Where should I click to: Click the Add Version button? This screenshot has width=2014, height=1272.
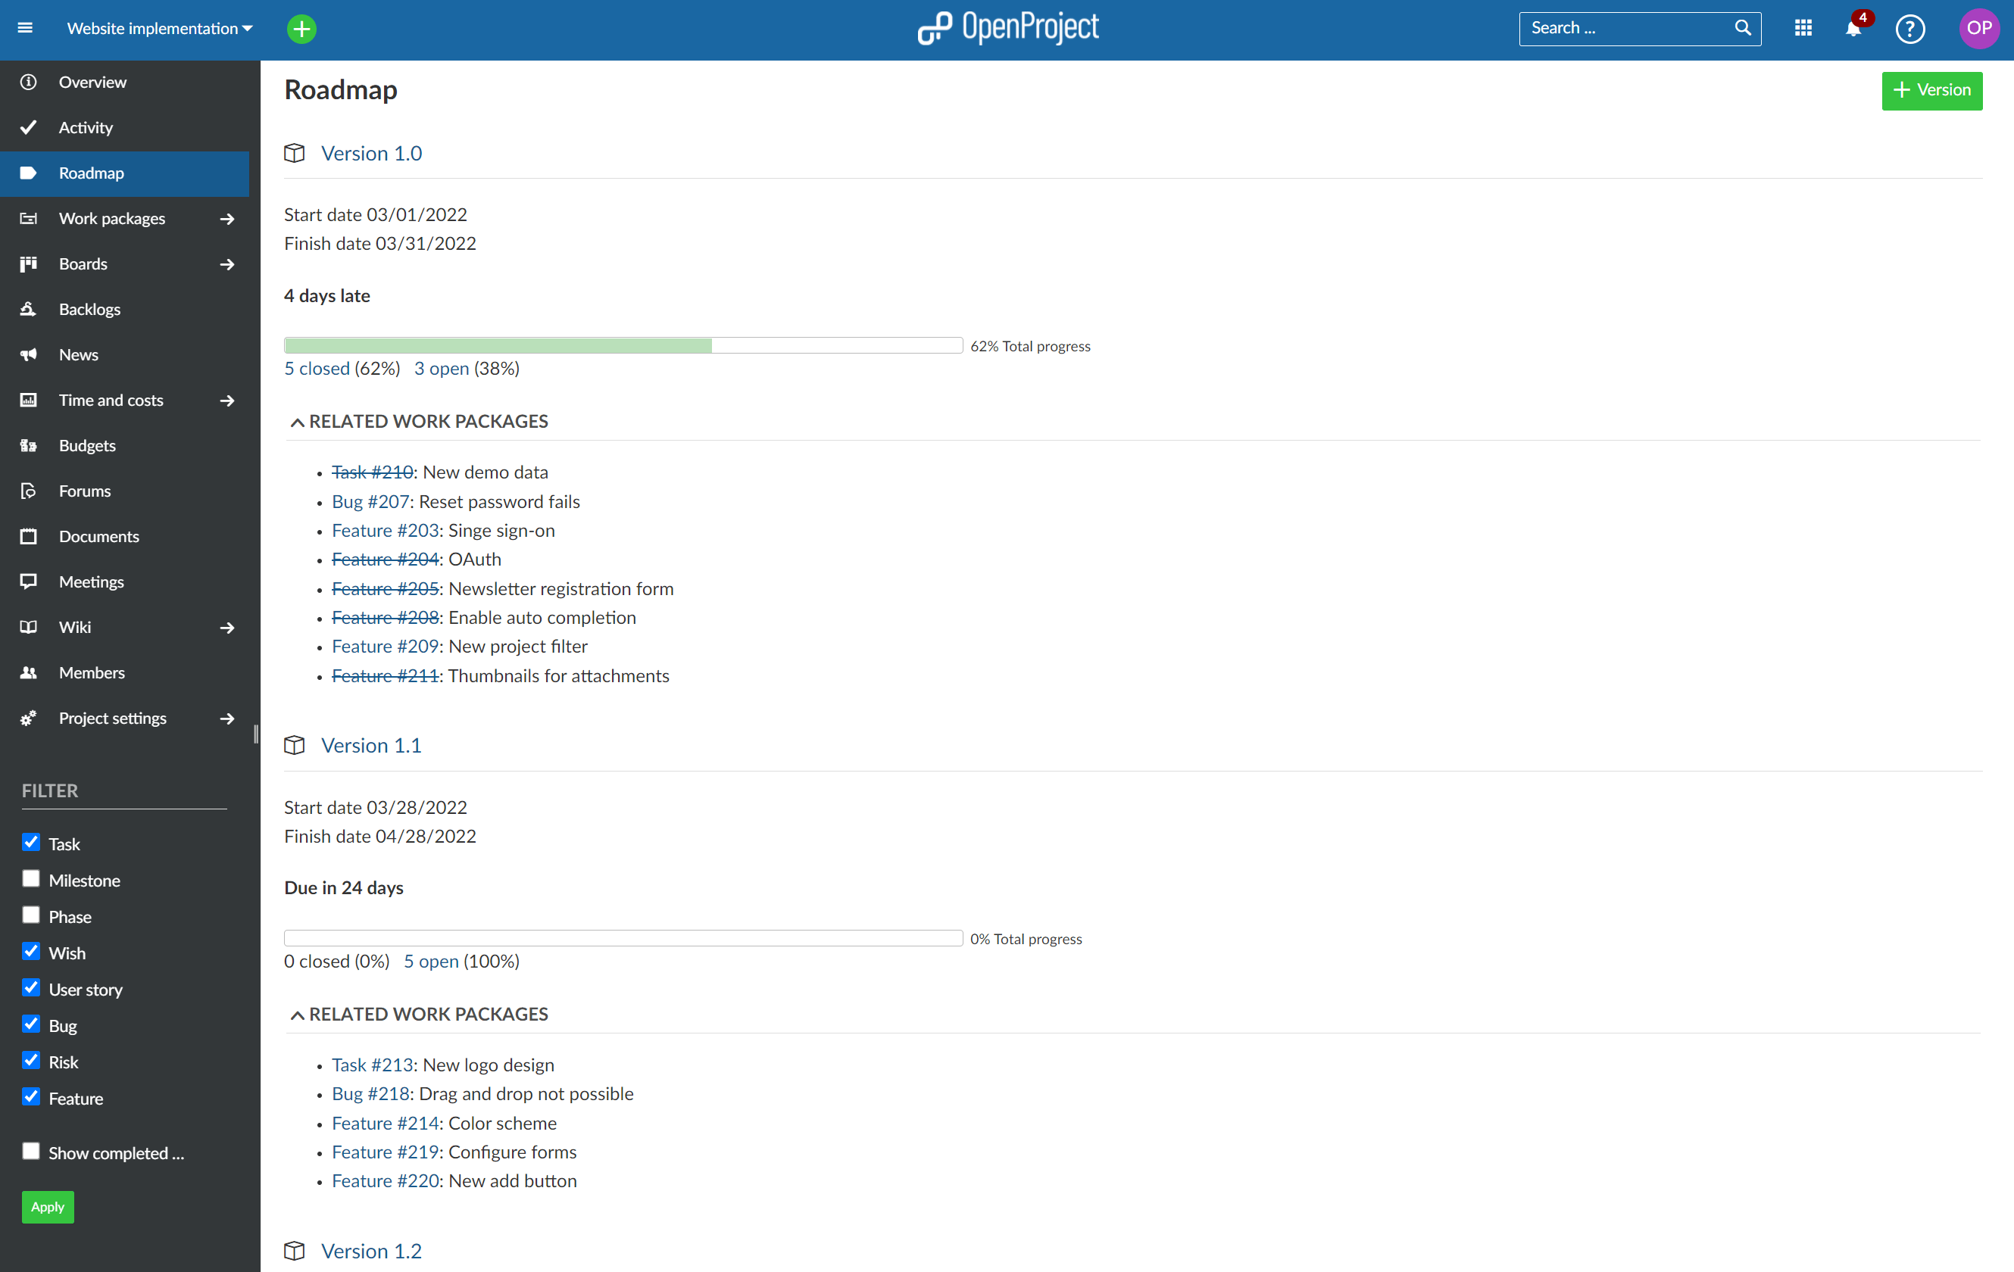(x=1932, y=91)
